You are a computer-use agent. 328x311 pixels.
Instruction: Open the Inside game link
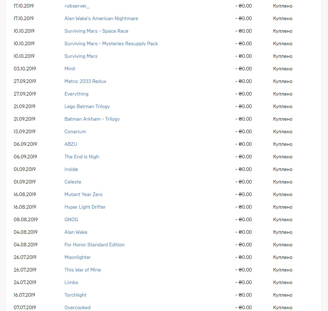pyautogui.click(x=71, y=170)
